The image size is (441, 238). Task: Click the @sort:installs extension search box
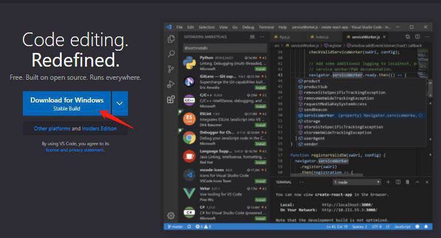click(x=225, y=48)
